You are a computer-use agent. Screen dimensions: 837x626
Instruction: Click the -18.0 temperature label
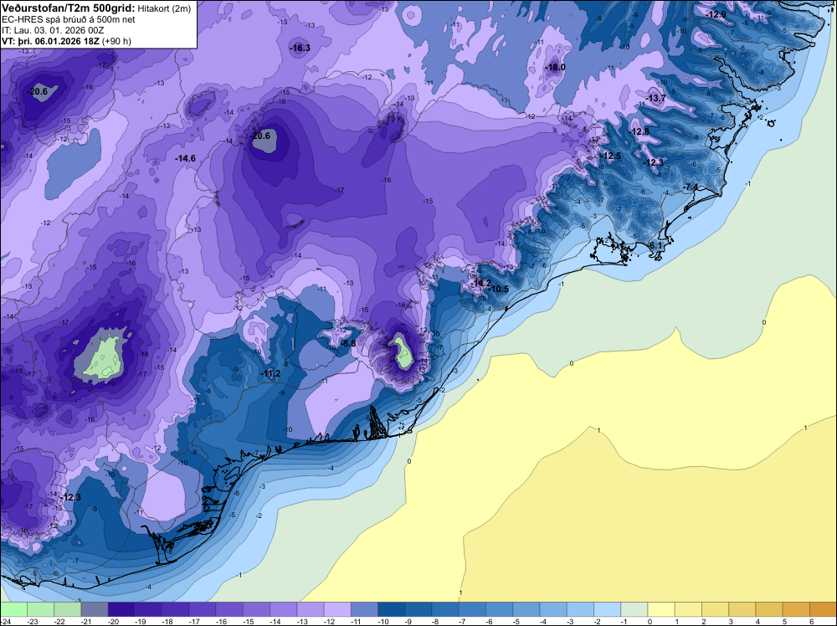click(x=555, y=67)
